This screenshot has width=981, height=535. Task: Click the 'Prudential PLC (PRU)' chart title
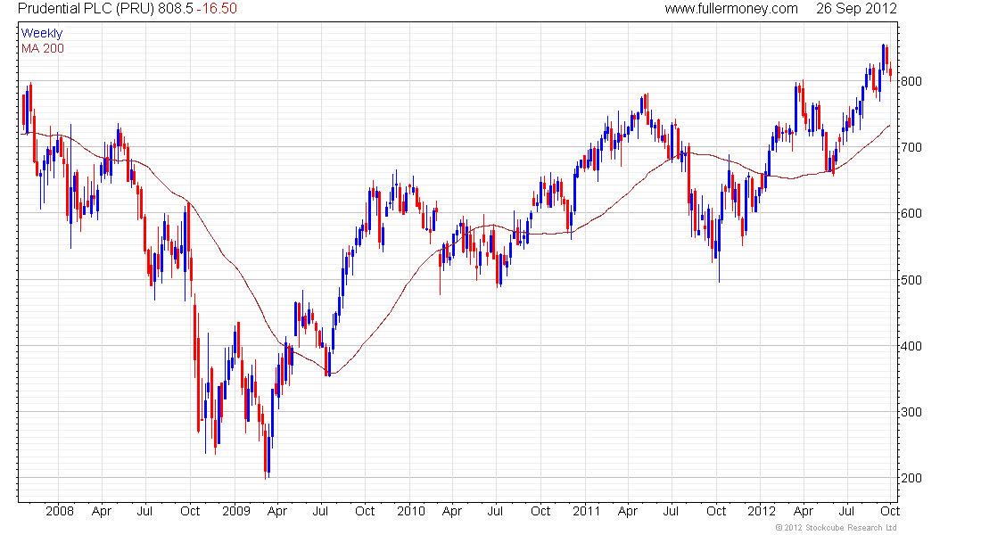click(86, 9)
